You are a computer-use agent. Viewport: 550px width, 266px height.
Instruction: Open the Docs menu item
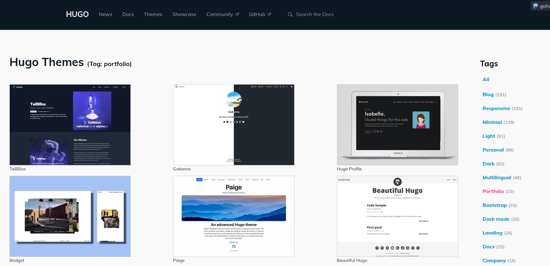pyautogui.click(x=128, y=14)
